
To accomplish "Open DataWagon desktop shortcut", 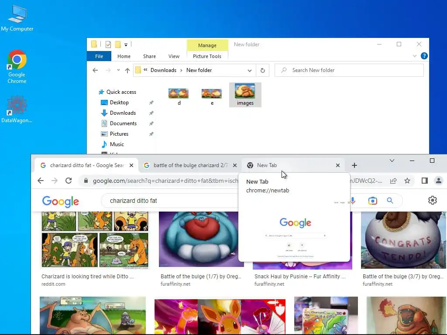I will click(17, 109).
